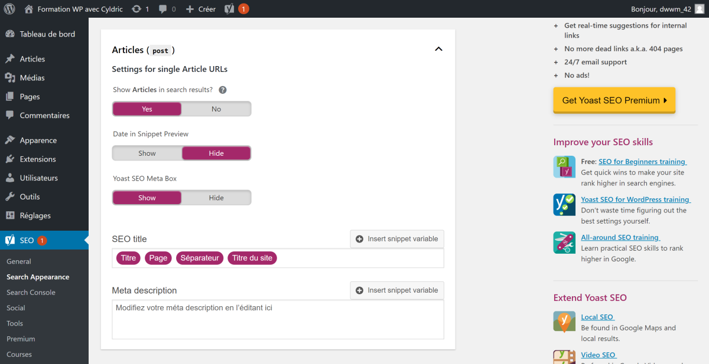Click the Titre variable in SEO title
The height and width of the screenshot is (364, 709).
pos(128,258)
